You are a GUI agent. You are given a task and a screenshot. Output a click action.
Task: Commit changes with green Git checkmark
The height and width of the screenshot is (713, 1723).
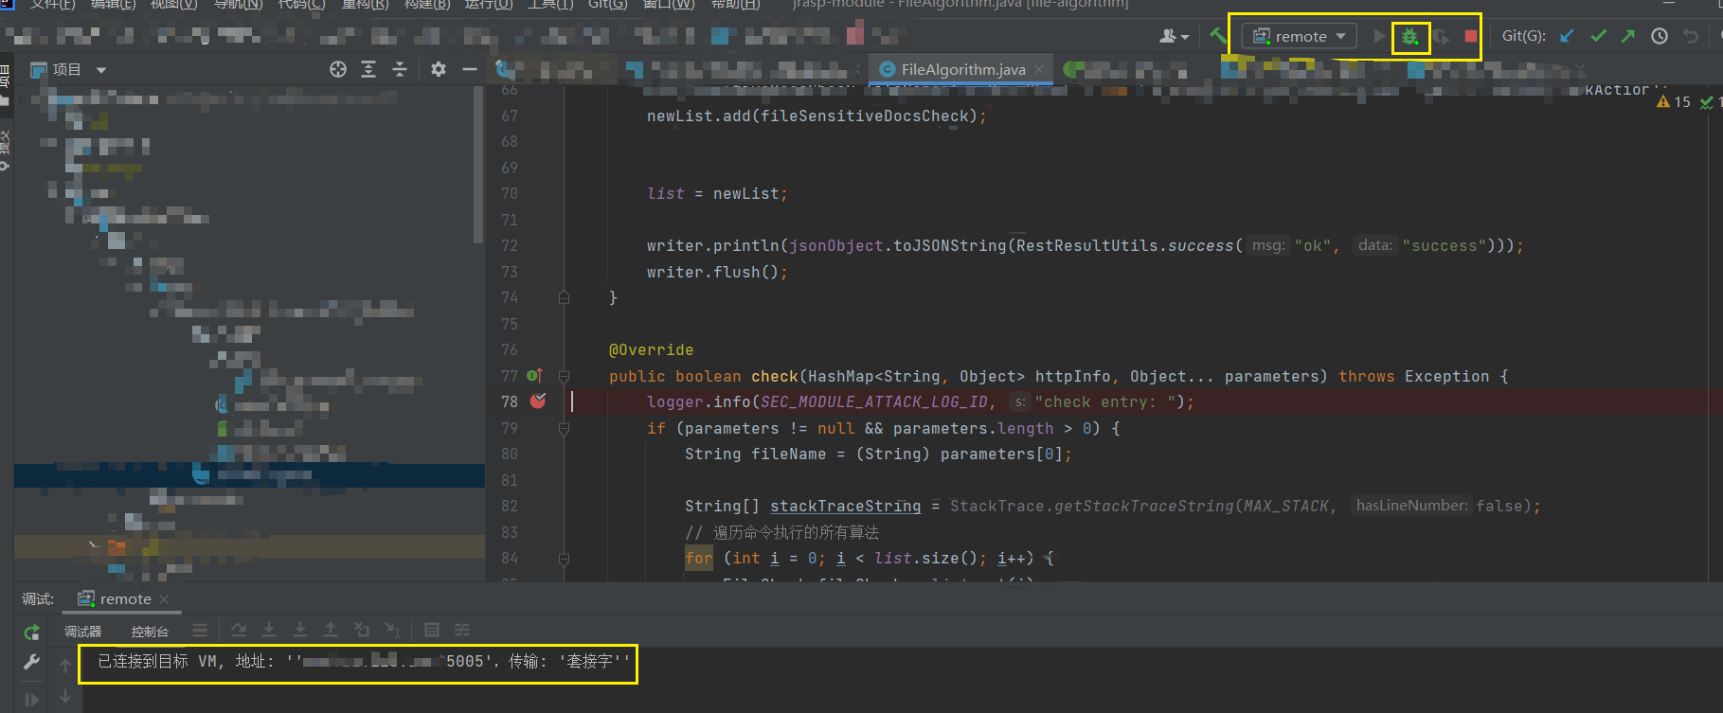tap(1598, 36)
